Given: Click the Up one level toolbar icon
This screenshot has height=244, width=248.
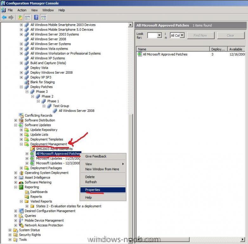Looking at the screenshot, I should [20, 17].
